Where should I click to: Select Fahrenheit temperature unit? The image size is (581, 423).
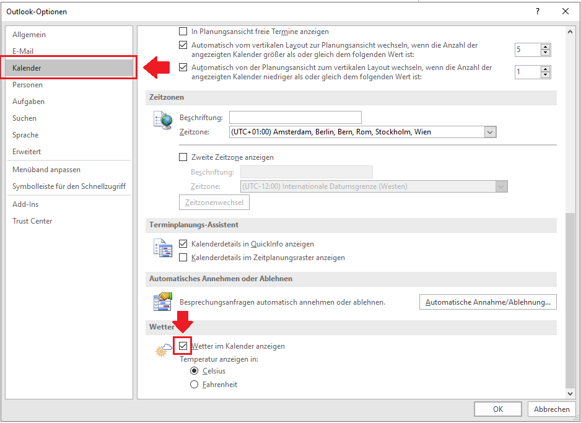[194, 385]
